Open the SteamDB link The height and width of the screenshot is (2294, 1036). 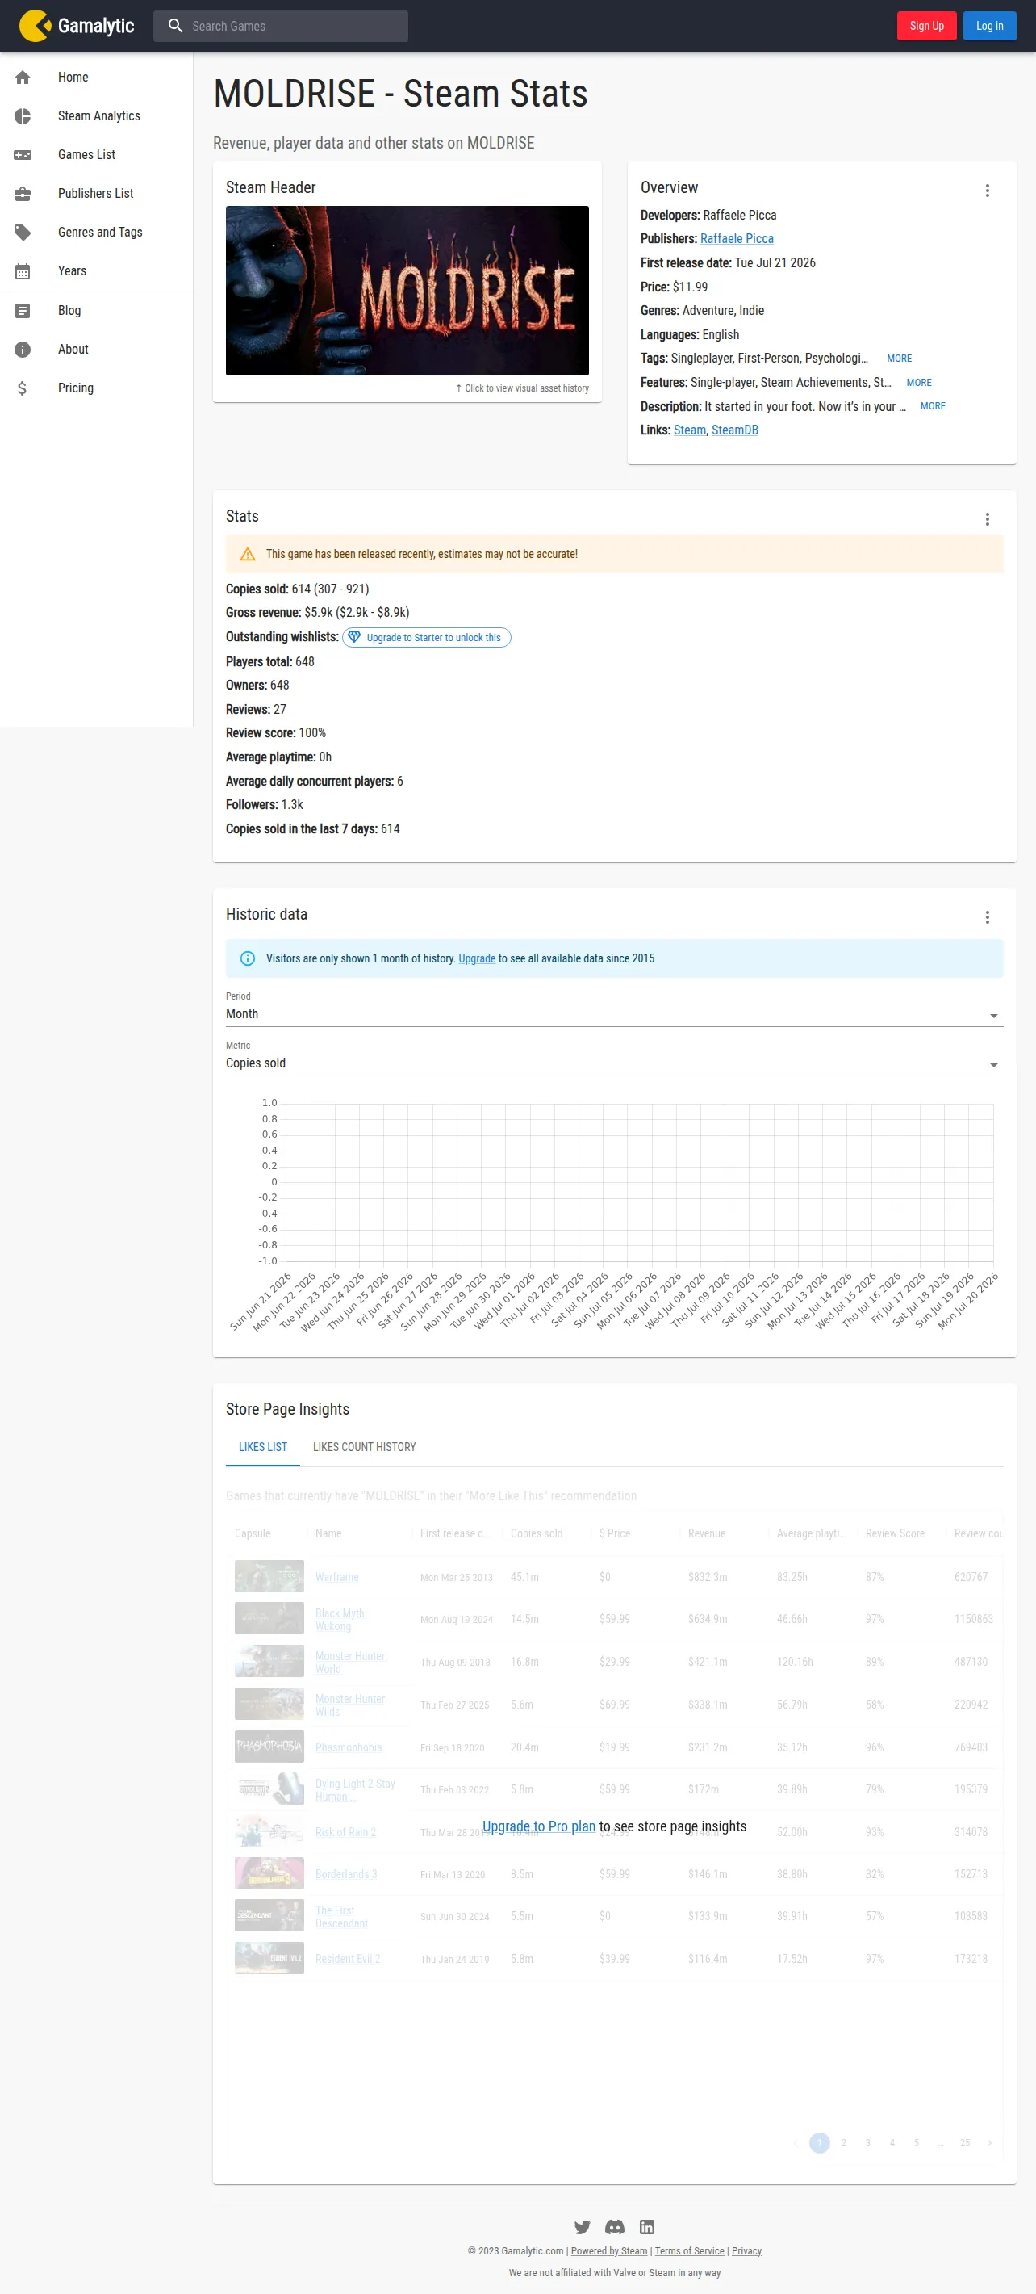735,430
